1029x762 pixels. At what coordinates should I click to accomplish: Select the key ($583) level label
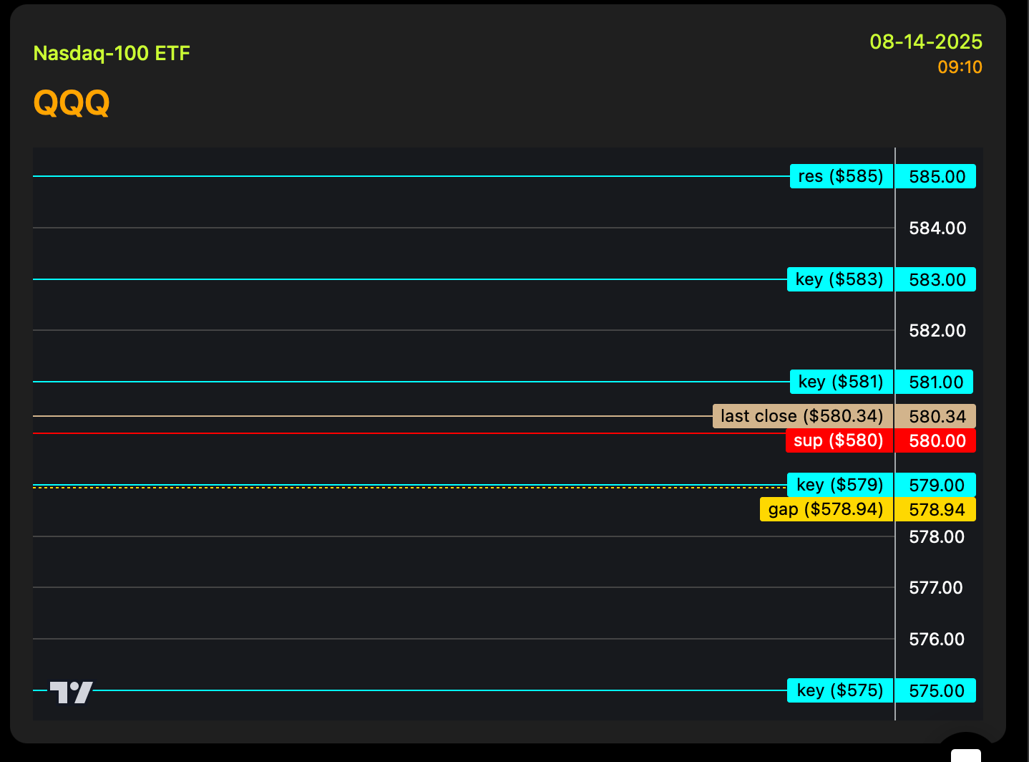840,279
